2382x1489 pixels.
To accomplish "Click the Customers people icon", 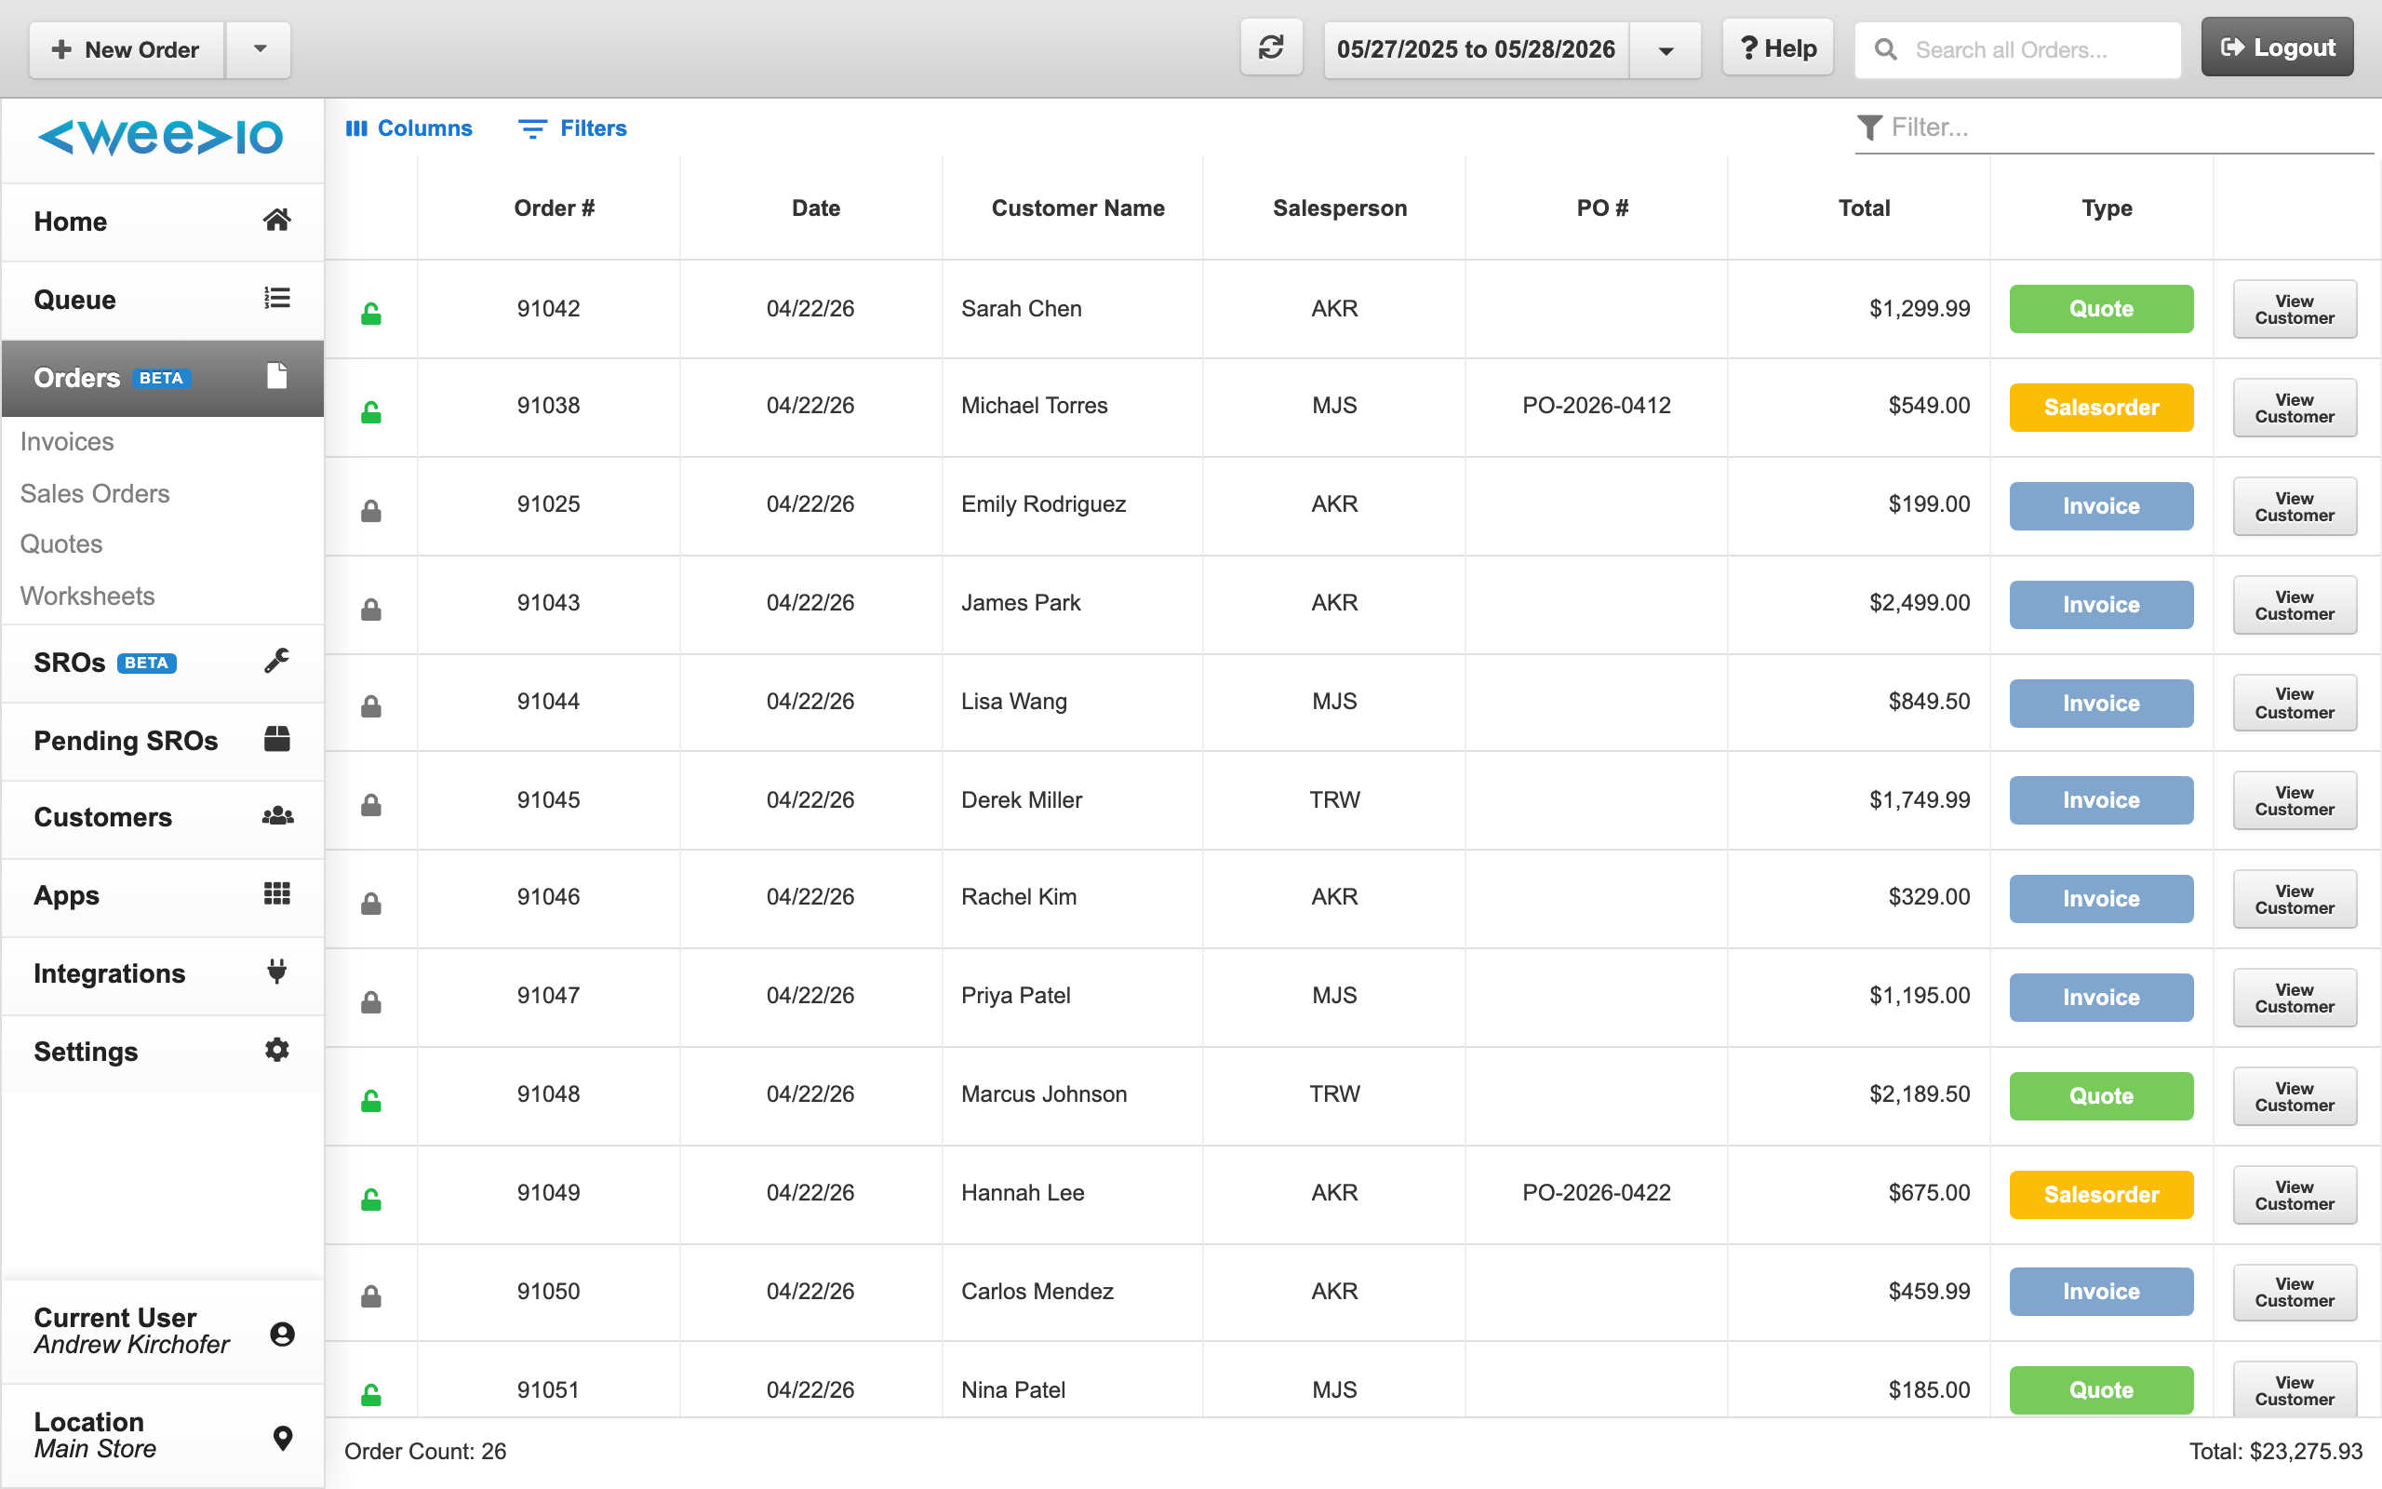I will (276, 816).
